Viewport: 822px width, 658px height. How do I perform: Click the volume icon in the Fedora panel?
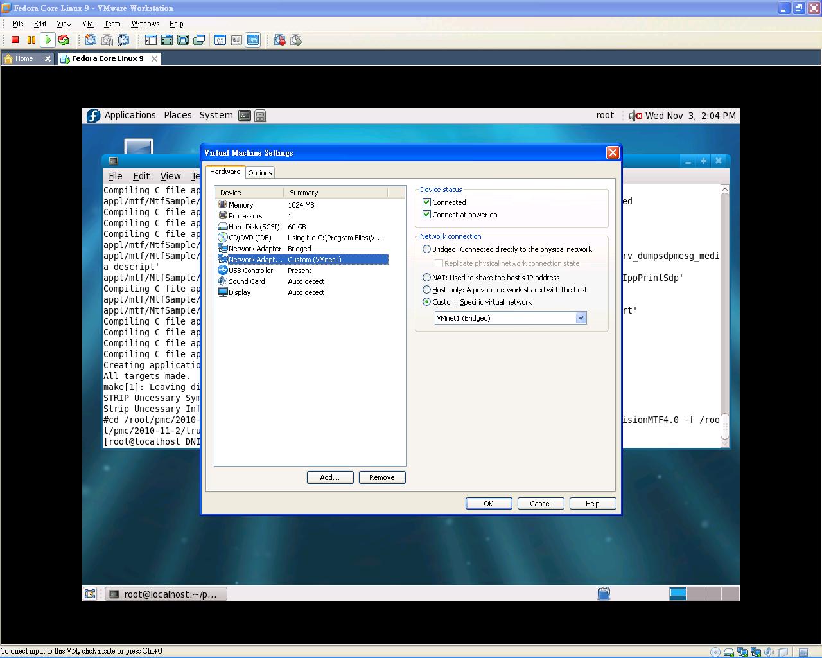pos(634,116)
